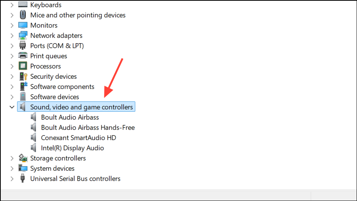This screenshot has width=357, height=201.
Task: Click the Processors chip icon
Action: pos(23,66)
